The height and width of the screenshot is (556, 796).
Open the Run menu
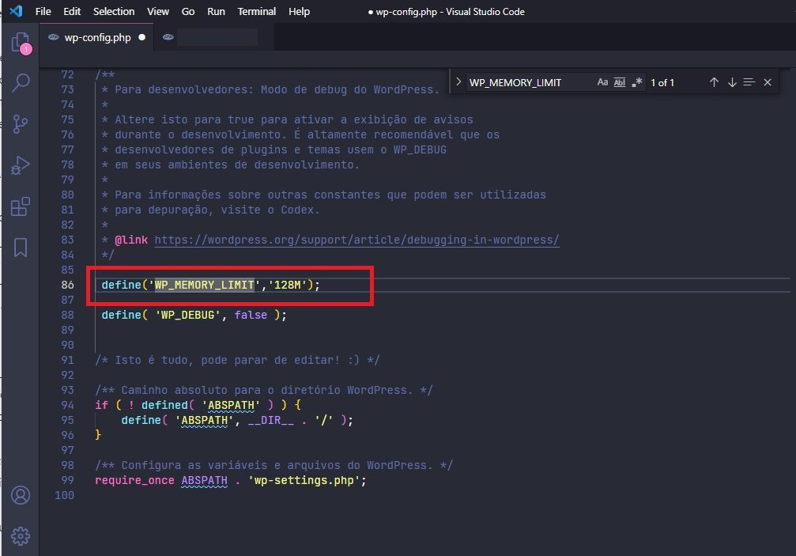click(x=217, y=11)
